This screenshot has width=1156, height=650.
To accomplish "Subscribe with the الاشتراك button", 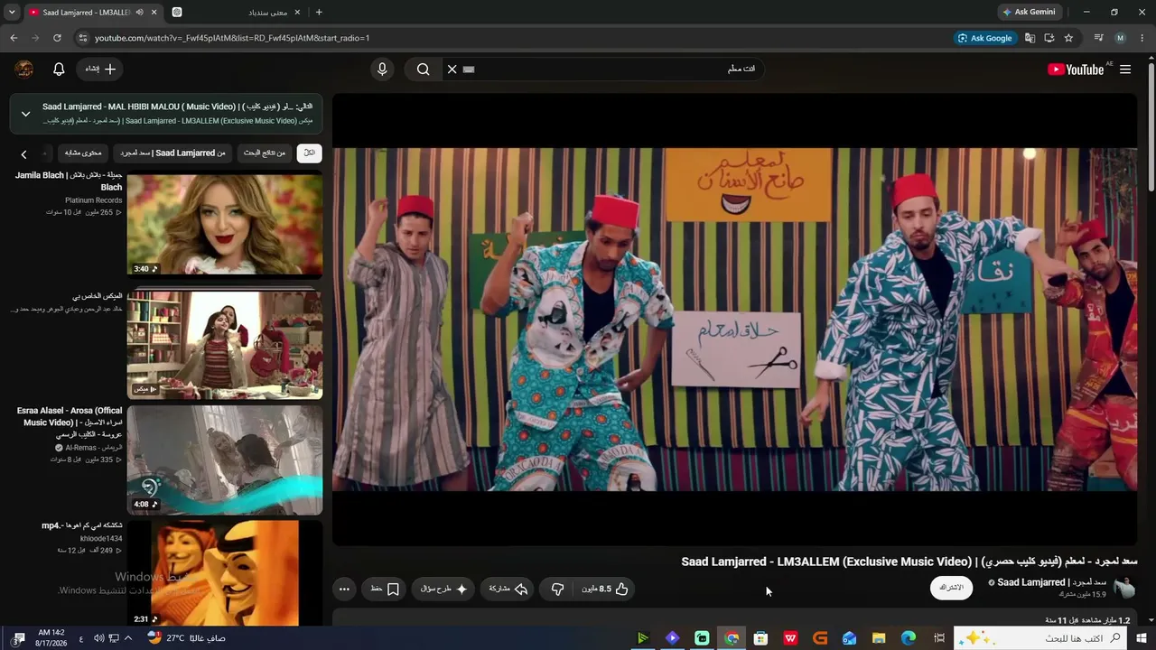I will click(x=952, y=588).
